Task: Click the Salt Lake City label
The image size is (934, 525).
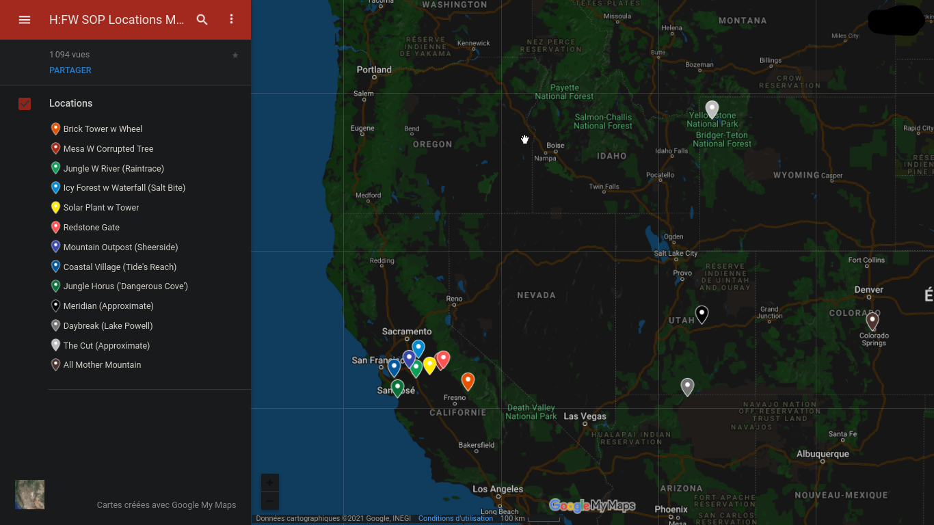Action: tap(676, 254)
